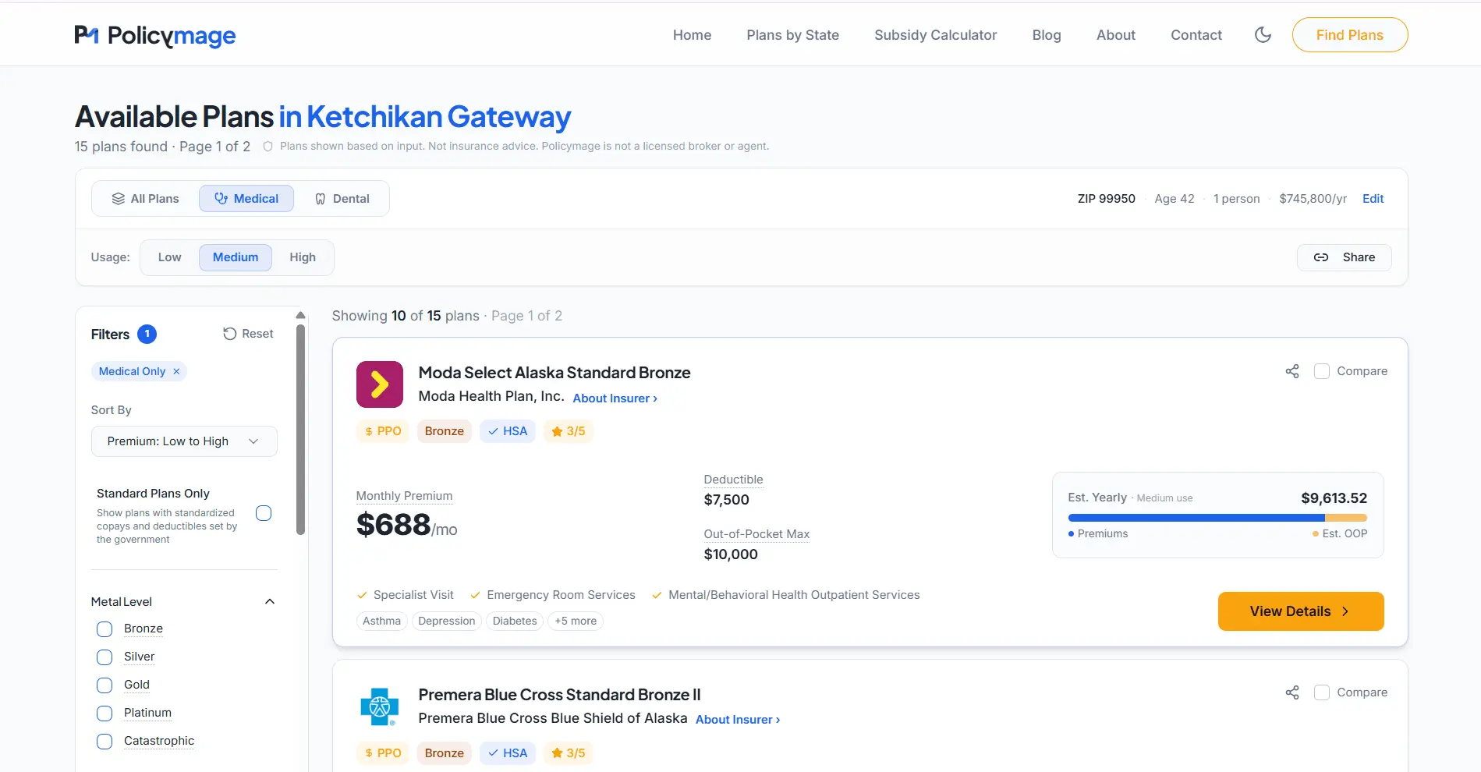1481x772 pixels.
Task: Open the Blog page
Action: 1047,35
